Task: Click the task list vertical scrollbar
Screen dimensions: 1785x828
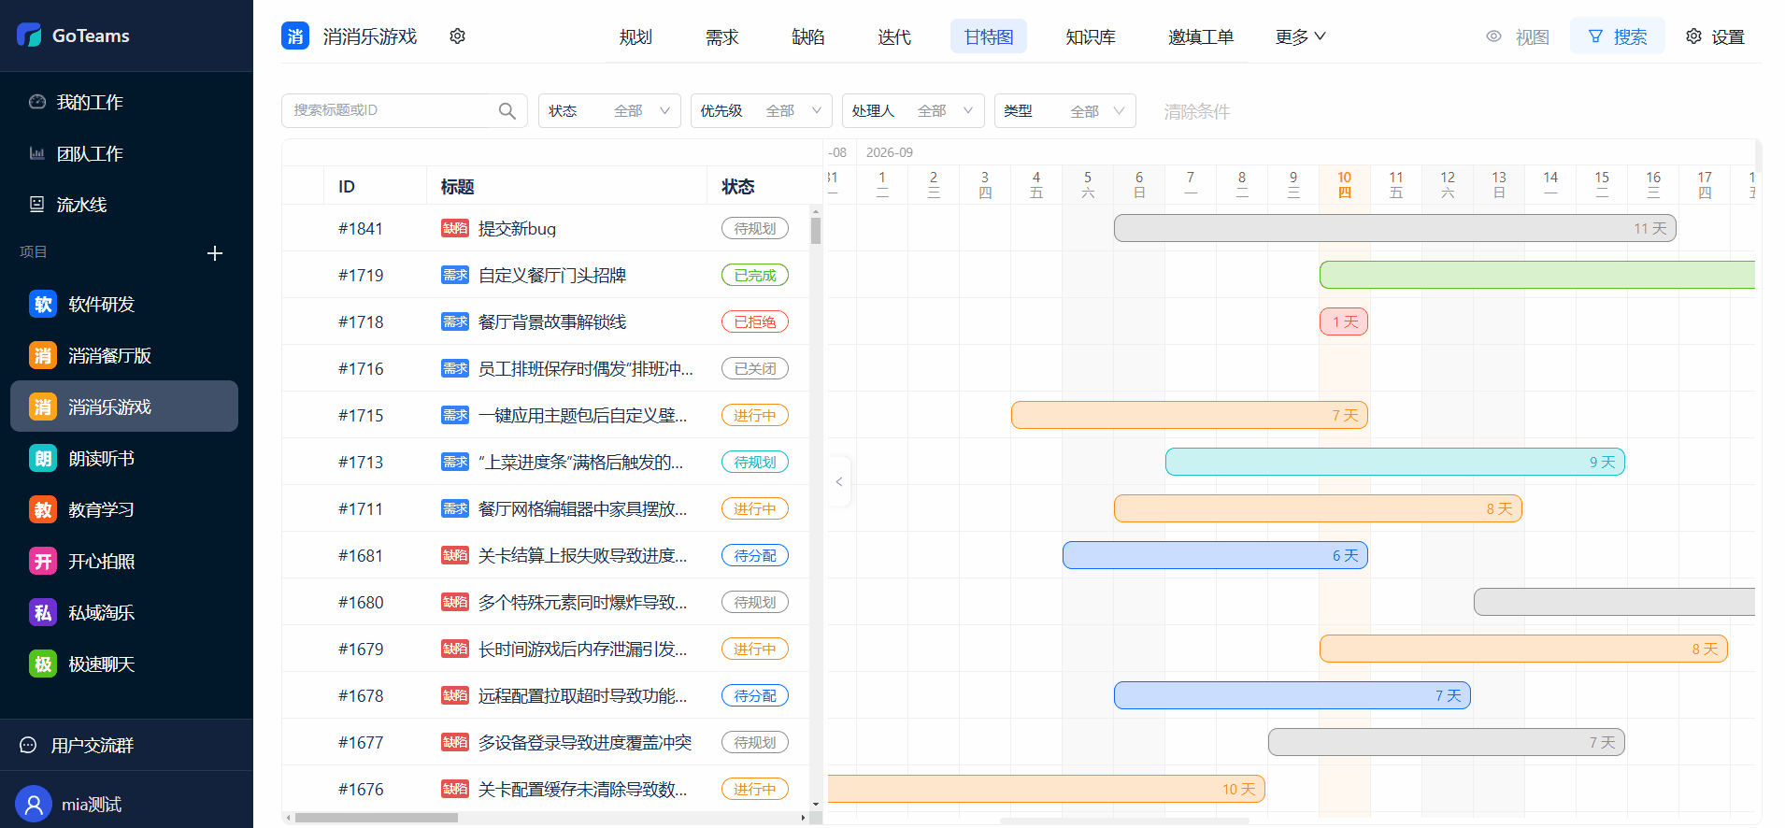Action: click(816, 230)
